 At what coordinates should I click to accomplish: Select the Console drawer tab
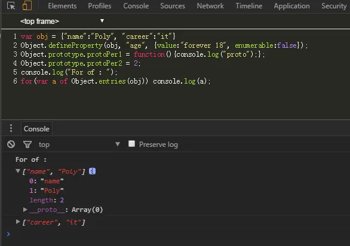(x=36, y=129)
